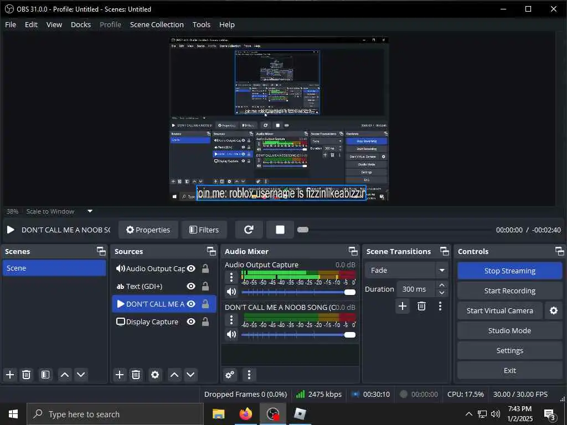Screen dimensions: 567x425
Task: Open the Help menu
Action: [227, 24]
